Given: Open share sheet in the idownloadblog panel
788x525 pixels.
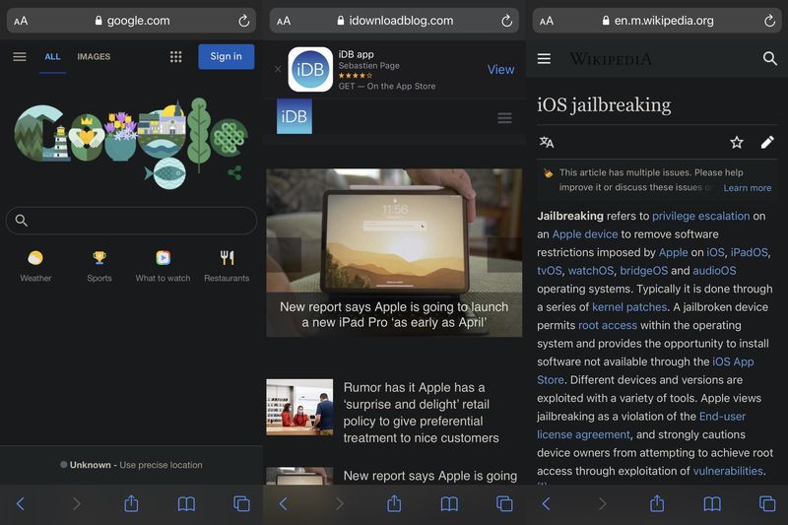Looking at the screenshot, I should click(394, 503).
